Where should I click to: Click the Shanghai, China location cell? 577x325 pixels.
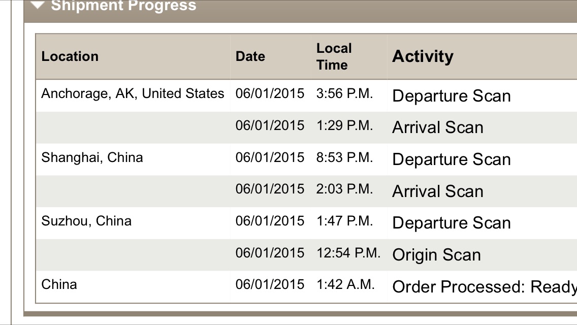pos(92,157)
